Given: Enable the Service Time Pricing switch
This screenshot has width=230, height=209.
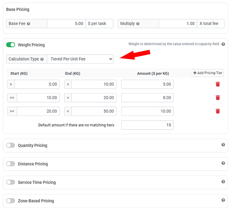Looking at the screenshot, I should 11,182.
